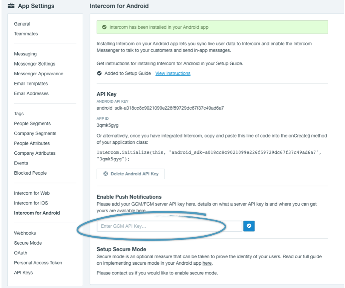
Task: Open Personal Access Token page
Action: [38, 263]
